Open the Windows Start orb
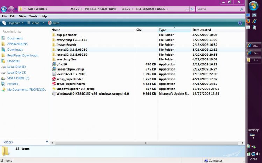The height and width of the screenshot is (163, 262). [253, 6]
